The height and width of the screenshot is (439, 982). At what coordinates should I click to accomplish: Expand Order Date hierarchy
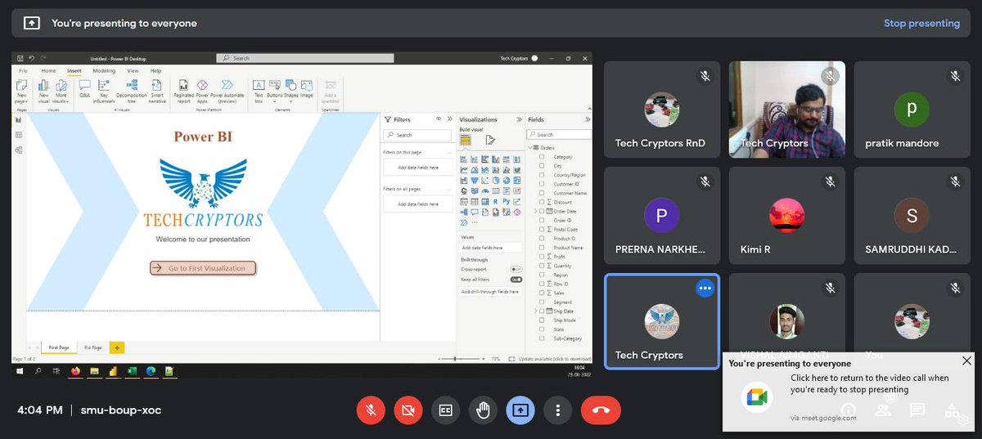point(535,211)
